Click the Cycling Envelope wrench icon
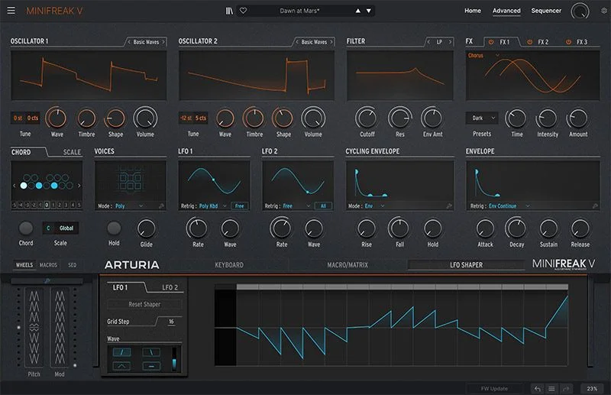The width and height of the screenshot is (611, 395). [449, 206]
